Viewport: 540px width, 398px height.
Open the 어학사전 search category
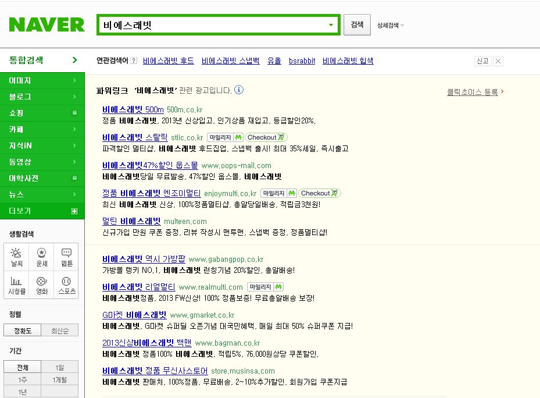tap(42, 178)
